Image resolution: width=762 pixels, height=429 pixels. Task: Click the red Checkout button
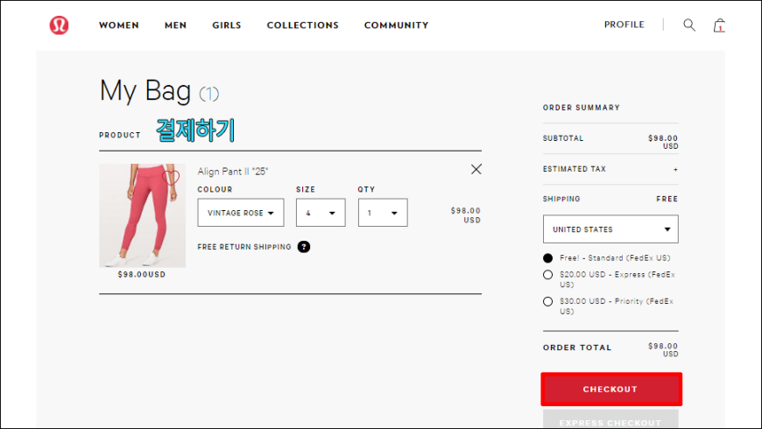(611, 389)
